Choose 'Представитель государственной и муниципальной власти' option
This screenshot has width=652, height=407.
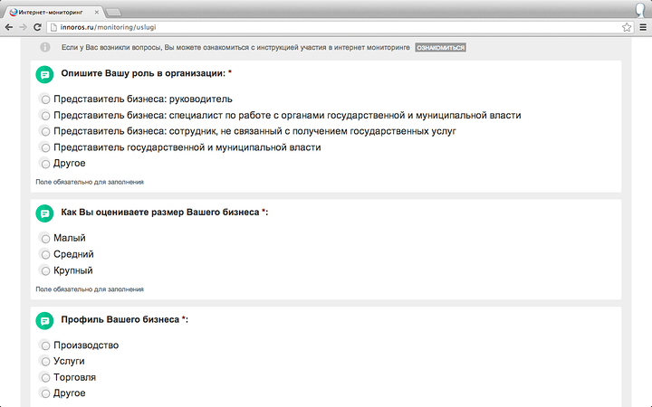click(x=45, y=147)
